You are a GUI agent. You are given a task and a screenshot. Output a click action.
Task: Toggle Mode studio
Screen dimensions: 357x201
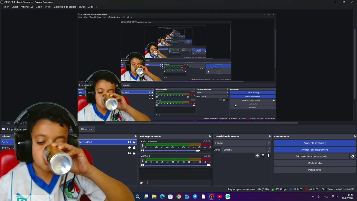(315, 163)
